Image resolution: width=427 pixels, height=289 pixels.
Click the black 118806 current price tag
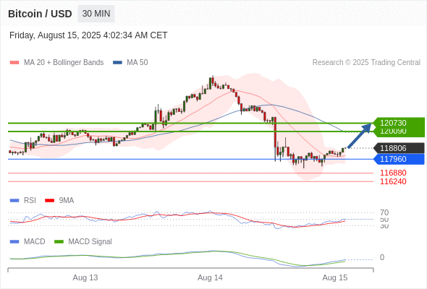pyautogui.click(x=399, y=148)
